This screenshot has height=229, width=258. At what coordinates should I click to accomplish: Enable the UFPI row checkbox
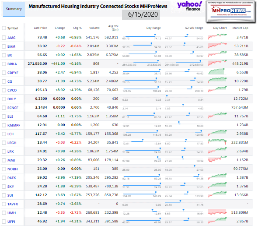(x=4, y=222)
